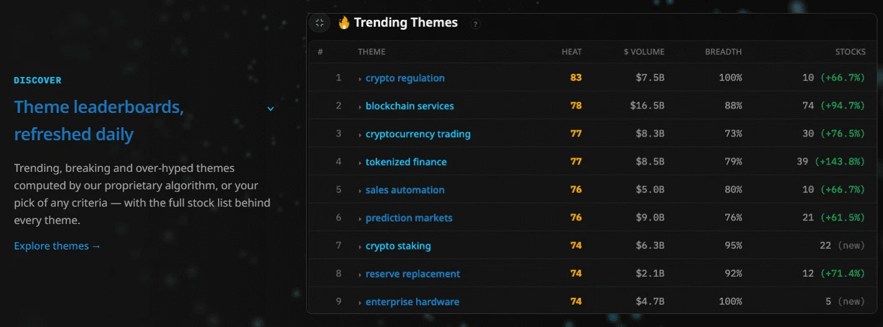Click the # rank column header
The width and height of the screenshot is (883, 327).
point(320,52)
